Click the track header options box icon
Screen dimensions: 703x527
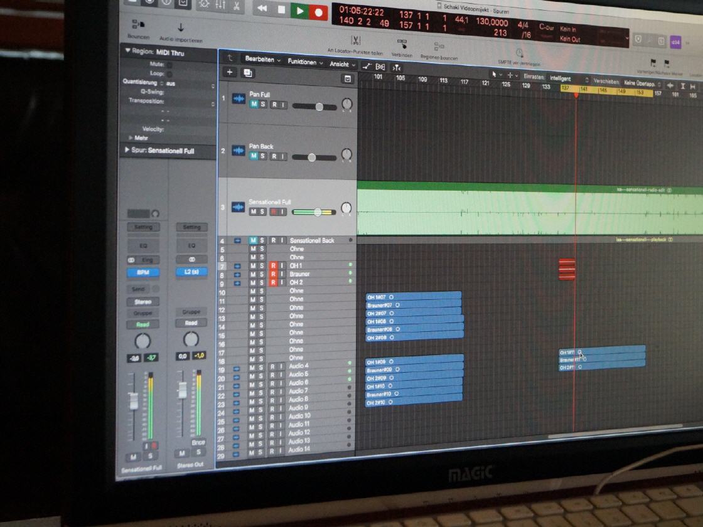(x=348, y=79)
